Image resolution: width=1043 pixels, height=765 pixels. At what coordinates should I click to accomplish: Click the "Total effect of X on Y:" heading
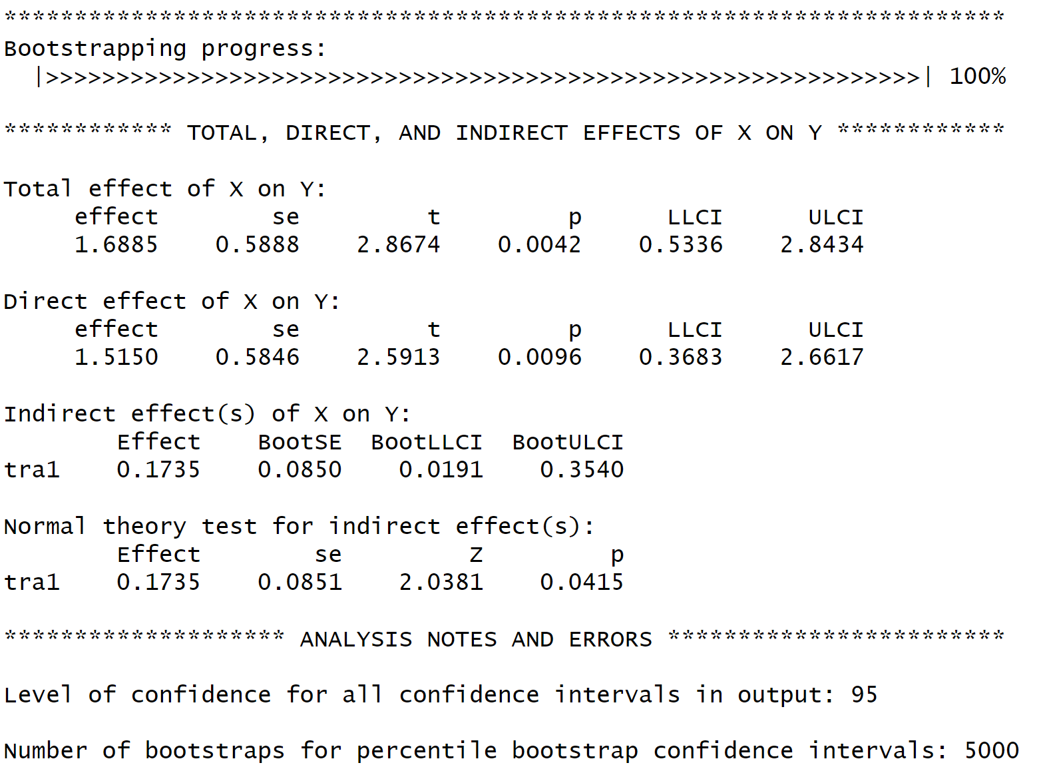point(164,189)
